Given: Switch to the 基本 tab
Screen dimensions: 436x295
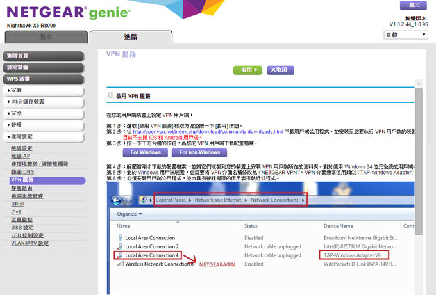Looking at the screenshot, I should coord(46,36).
